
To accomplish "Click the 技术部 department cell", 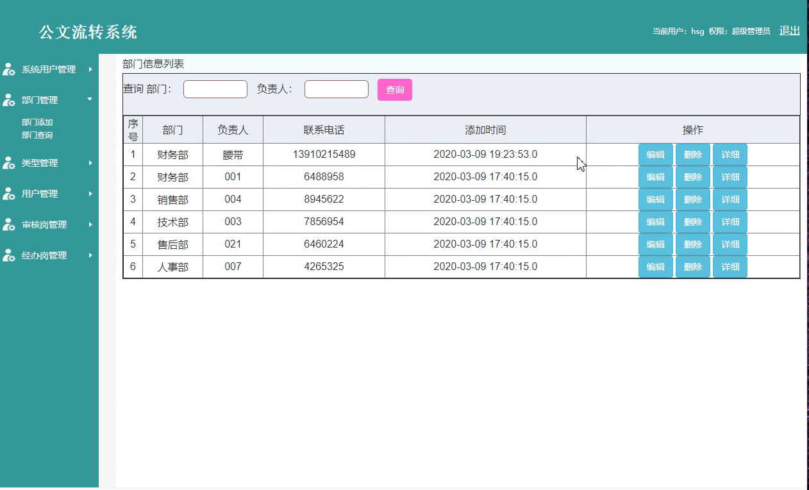I will (x=172, y=222).
